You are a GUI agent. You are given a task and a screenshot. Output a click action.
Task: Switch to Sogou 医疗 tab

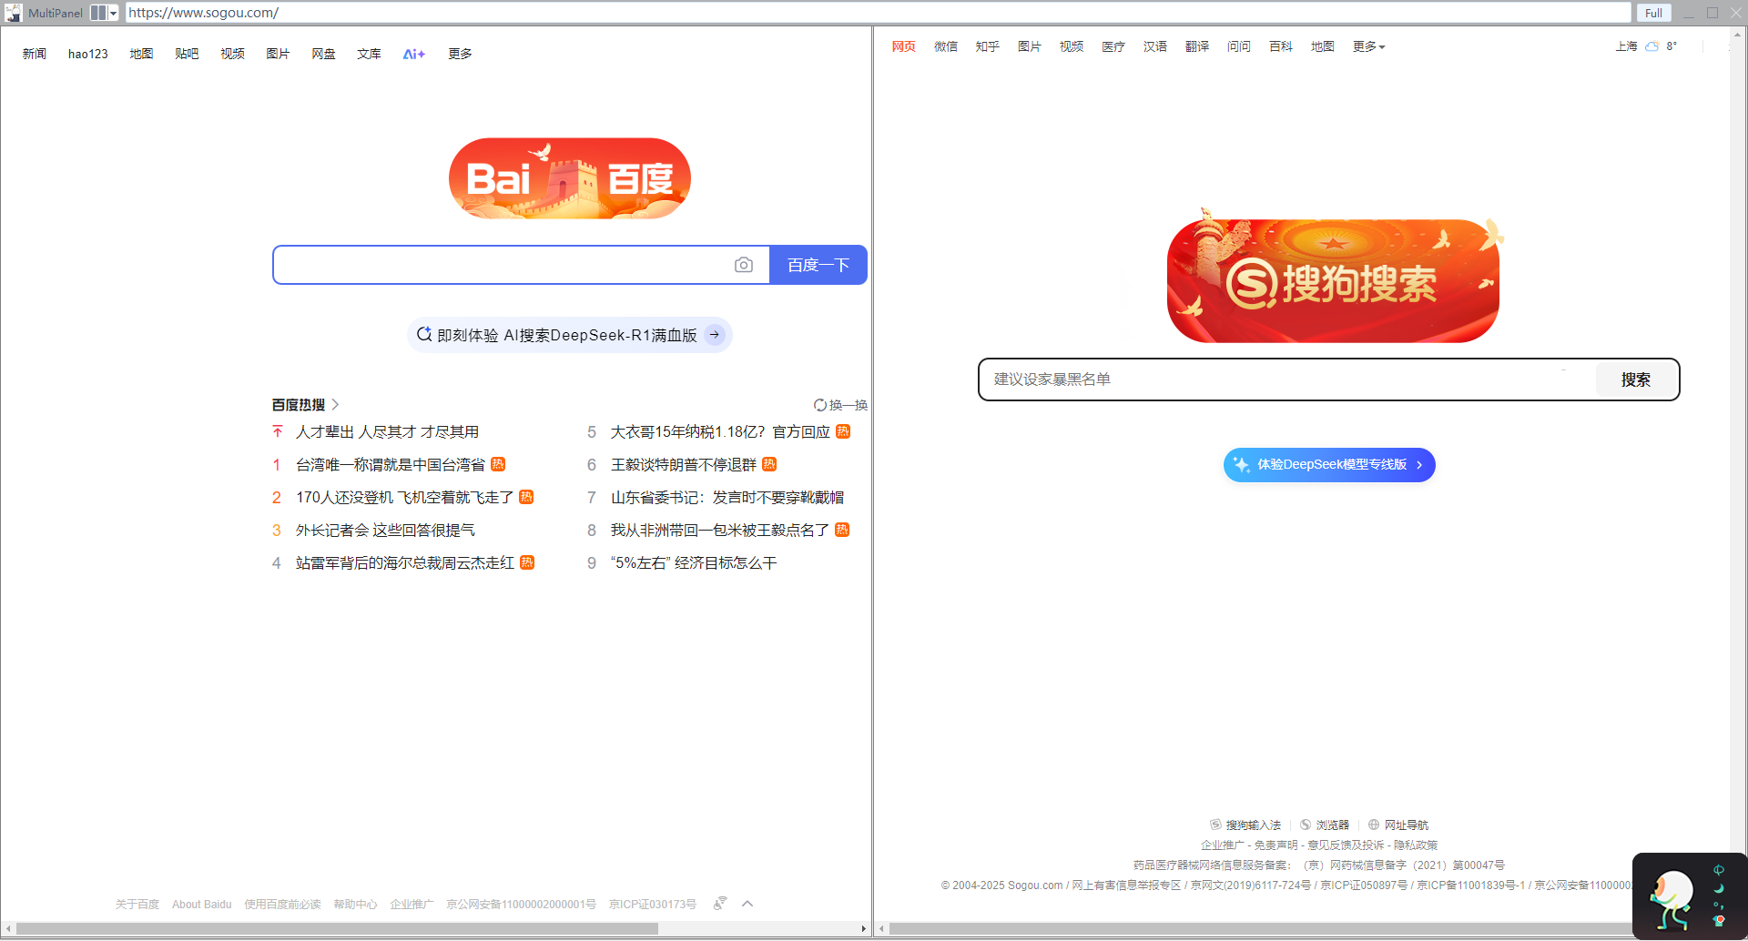point(1113,46)
